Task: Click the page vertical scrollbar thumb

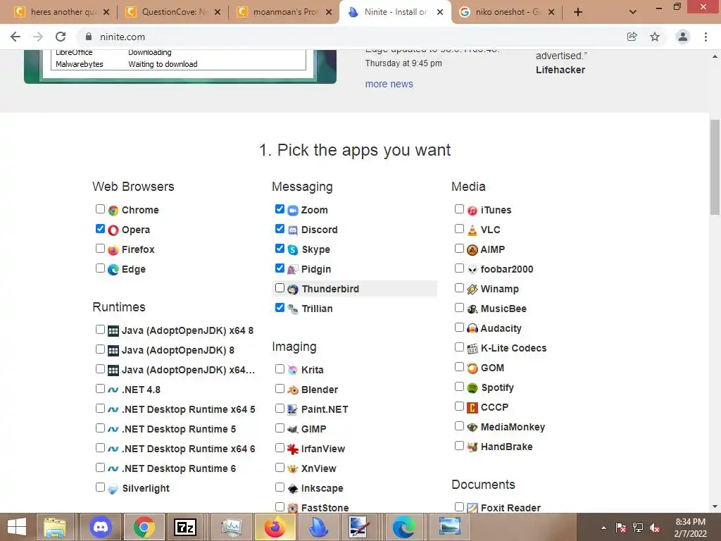Action: coord(715,166)
